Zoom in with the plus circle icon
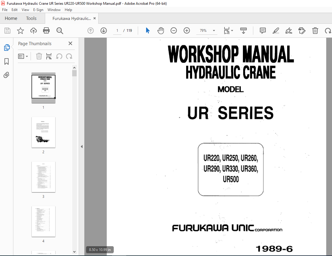 coord(186,31)
